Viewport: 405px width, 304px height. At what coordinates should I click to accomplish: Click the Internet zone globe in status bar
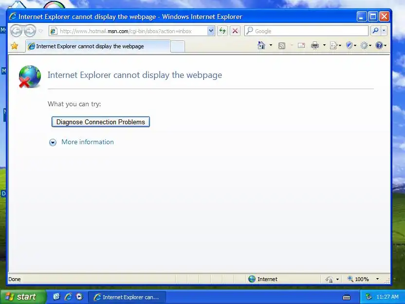coord(252,279)
